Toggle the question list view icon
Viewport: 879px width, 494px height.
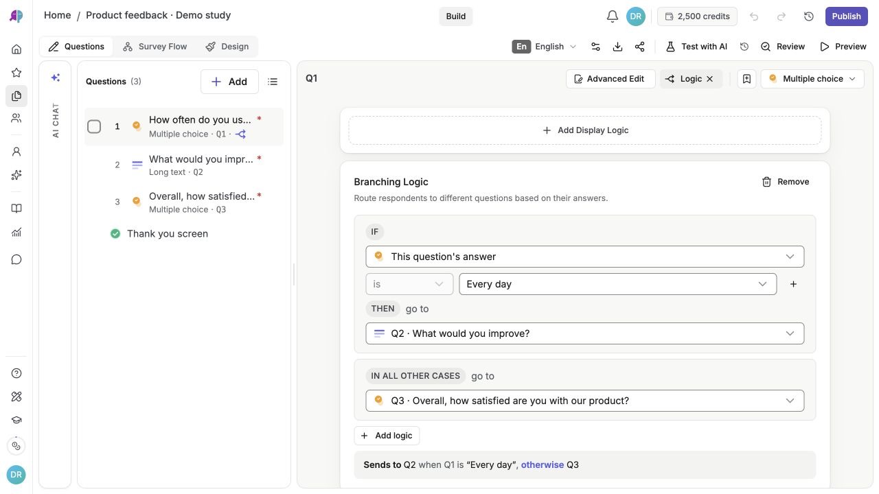pos(273,82)
